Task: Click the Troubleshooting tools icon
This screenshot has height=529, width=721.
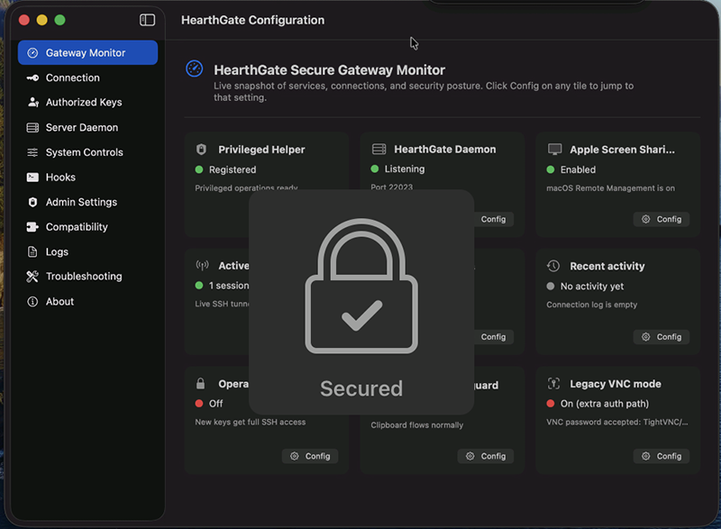Action: (x=32, y=277)
